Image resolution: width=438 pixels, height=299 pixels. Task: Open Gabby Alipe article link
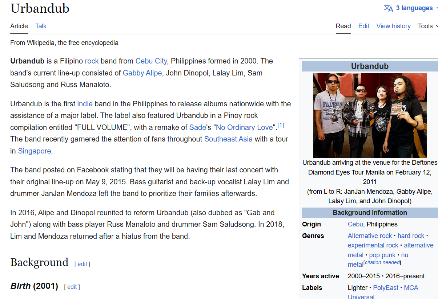point(142,73)
